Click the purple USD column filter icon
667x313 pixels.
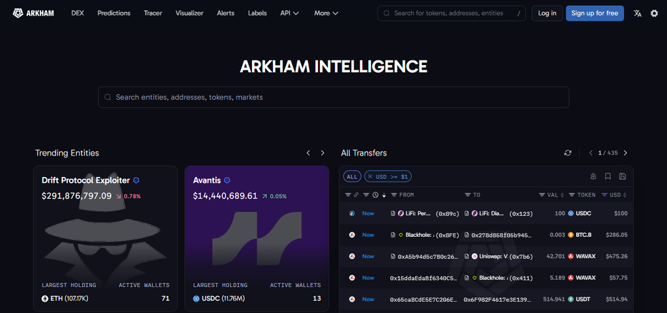point(604,195)
